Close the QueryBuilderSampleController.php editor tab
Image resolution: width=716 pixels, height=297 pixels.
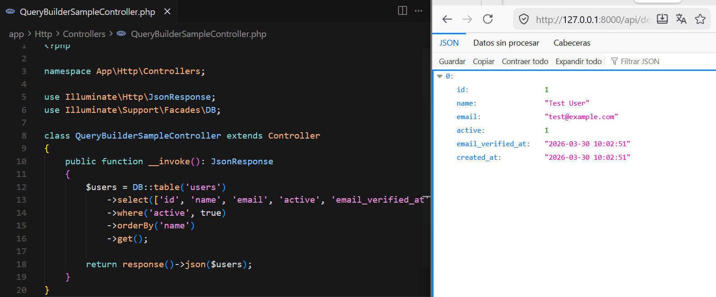[167, 11]
